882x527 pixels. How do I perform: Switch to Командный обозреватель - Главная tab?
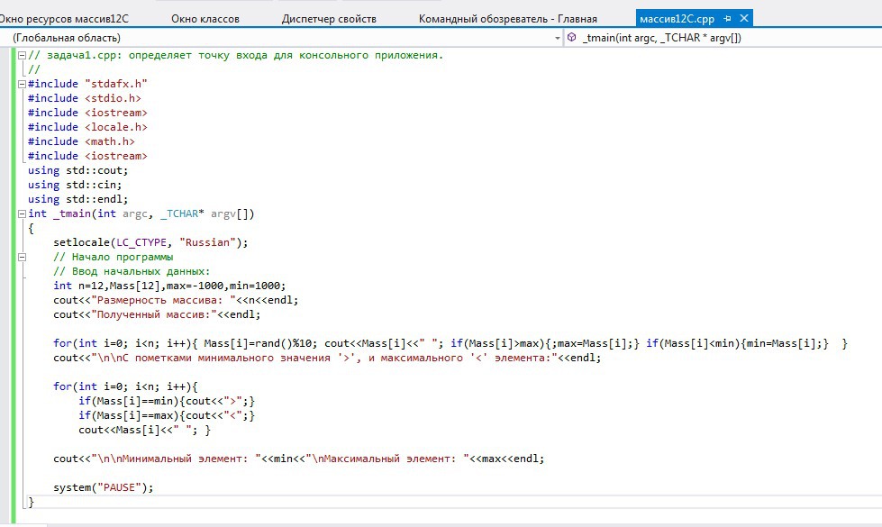[x=507, y=18]
